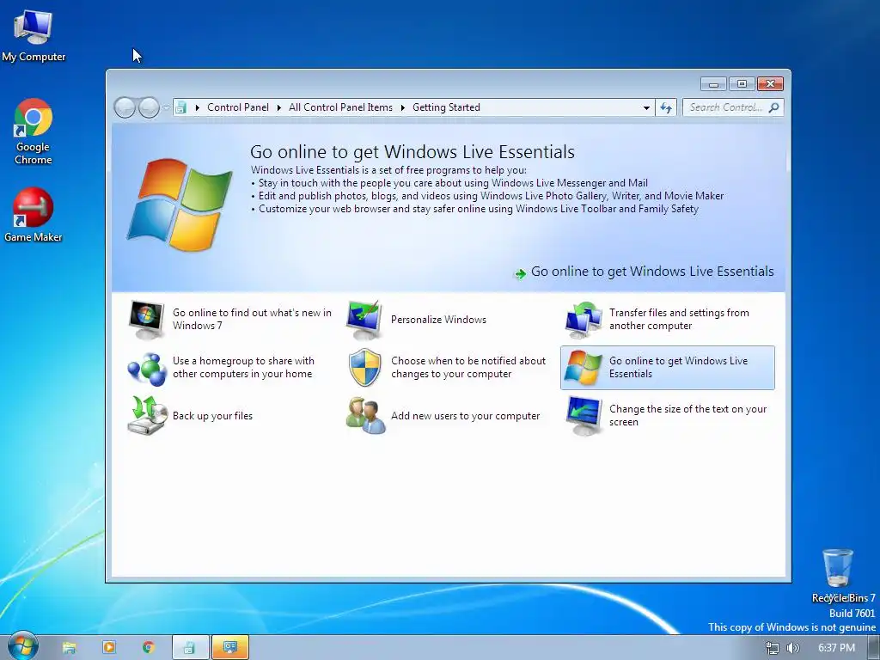
Task: Click the search magnifier icon
Action: pyautogui.click(x=774, y=107)
